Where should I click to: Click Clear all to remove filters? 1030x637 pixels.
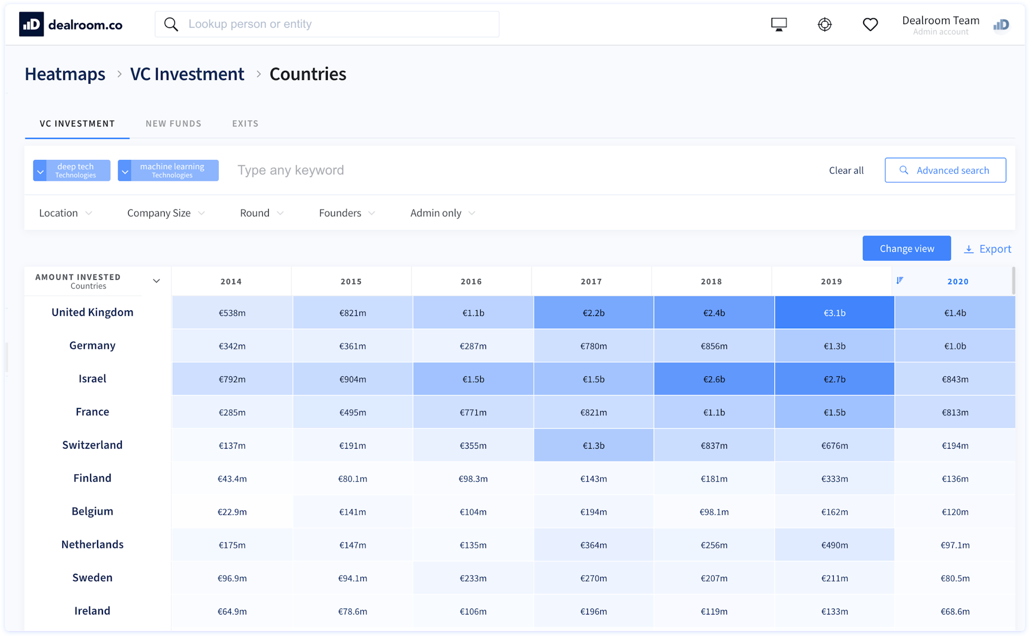[846, 170]
